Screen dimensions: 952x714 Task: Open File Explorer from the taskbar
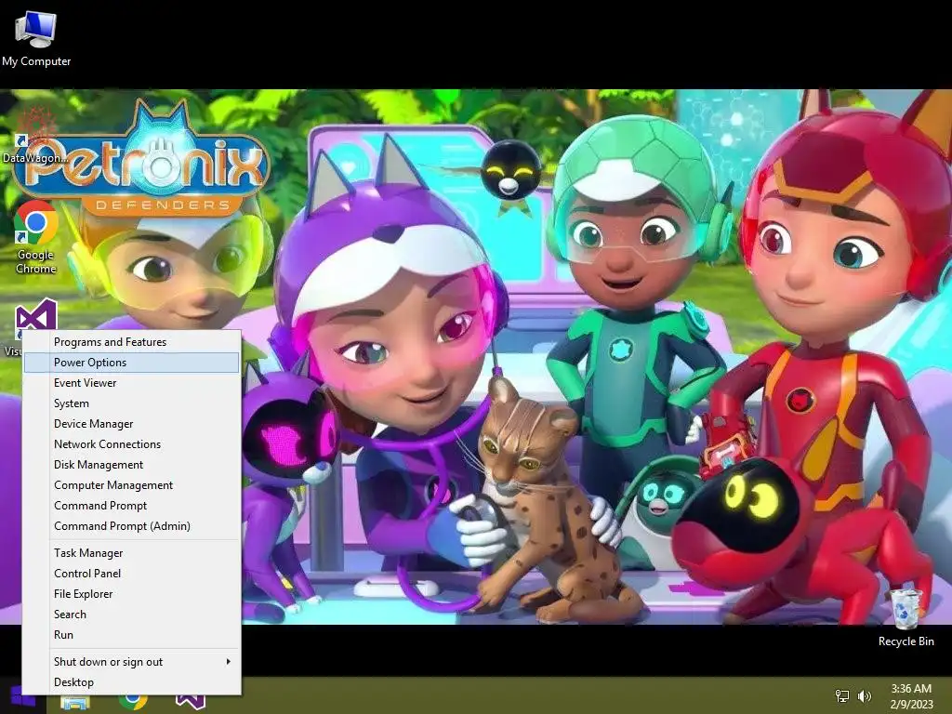[75, 702]
